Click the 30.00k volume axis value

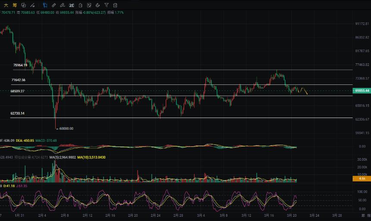pyautogui.click(x=362, y=159)
